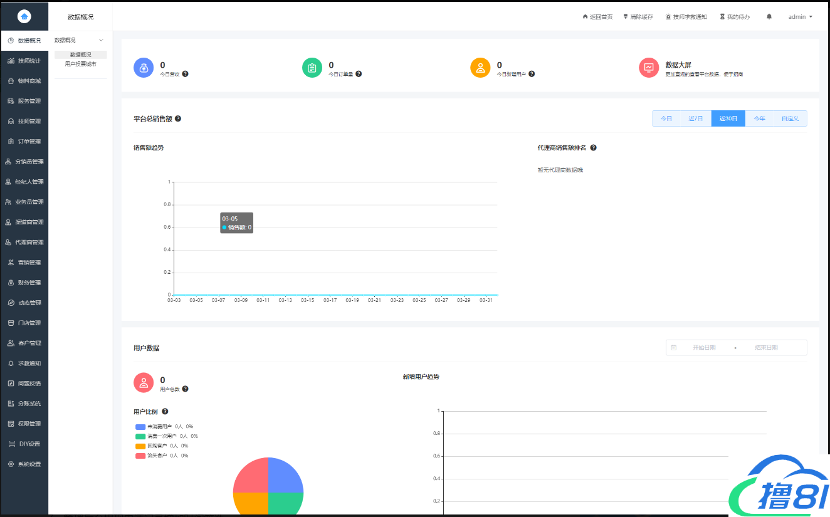Click the blue slice of pie chart

285,475
